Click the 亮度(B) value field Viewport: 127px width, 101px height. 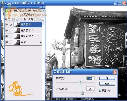(90, 78)
